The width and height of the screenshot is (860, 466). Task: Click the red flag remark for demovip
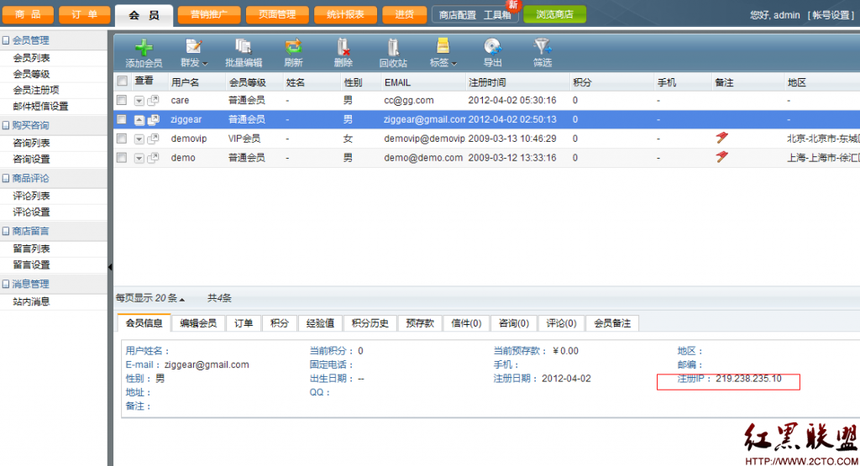click(x=721, y=138)
